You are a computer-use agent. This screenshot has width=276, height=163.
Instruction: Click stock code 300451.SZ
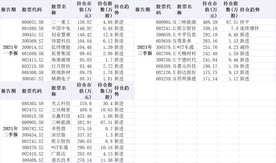pos(32,35)
